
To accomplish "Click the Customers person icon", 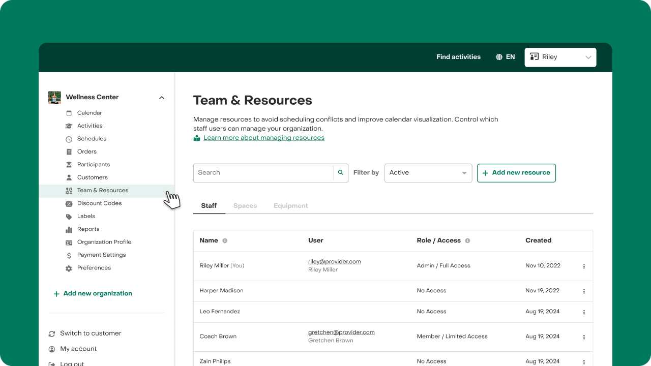I will (x=69, y=177).
